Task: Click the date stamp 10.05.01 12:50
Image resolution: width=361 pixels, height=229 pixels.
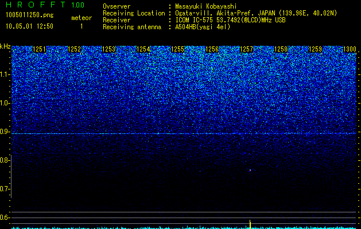Action: [x=29, y=26]
